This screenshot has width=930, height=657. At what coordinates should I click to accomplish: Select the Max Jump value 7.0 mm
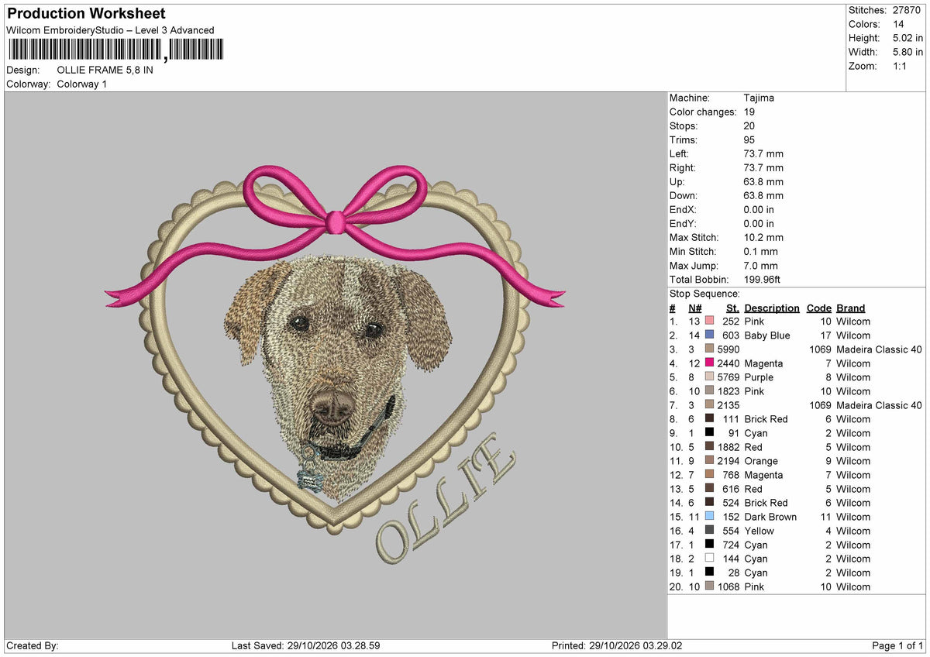tap(760, 266)
